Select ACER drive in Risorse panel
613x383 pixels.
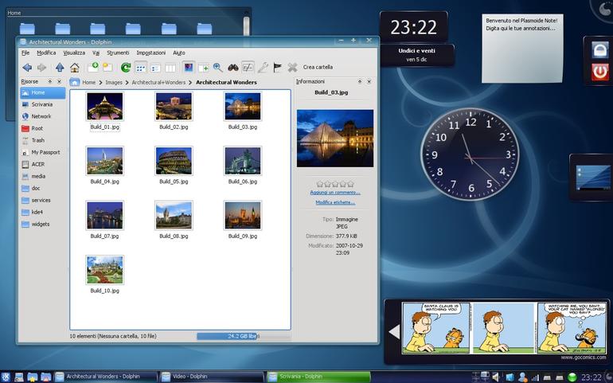(43, 164)
